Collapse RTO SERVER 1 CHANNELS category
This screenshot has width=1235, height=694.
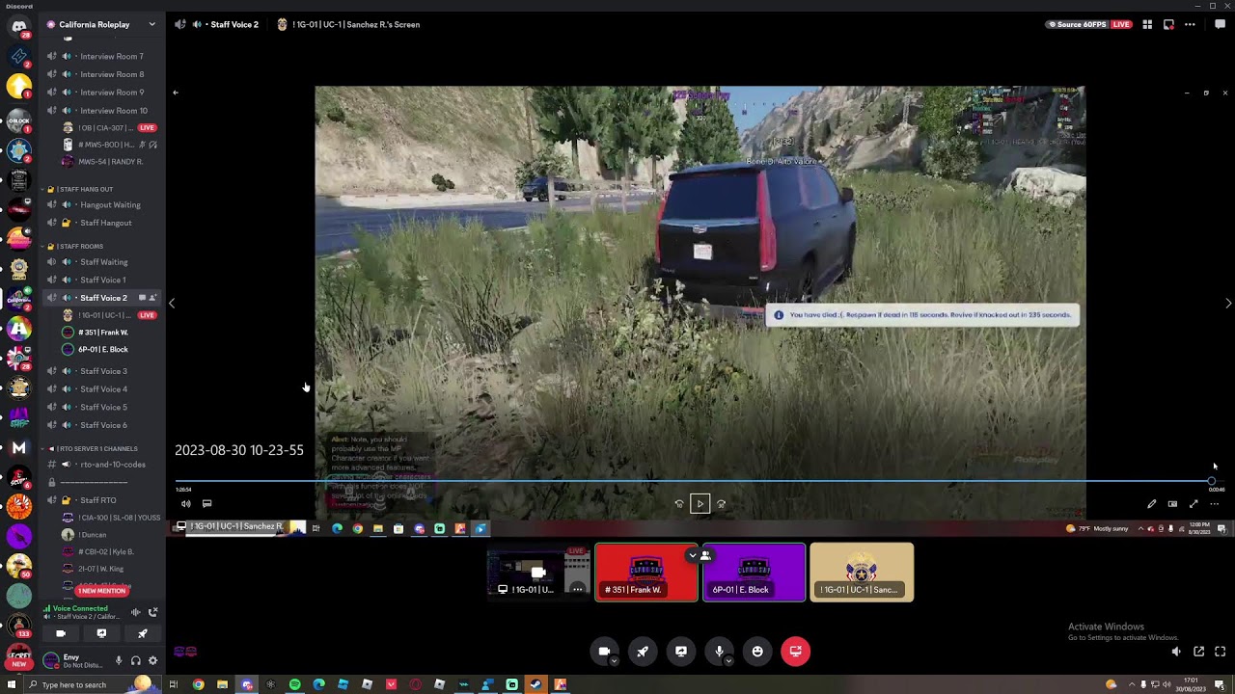coord(95,448)
